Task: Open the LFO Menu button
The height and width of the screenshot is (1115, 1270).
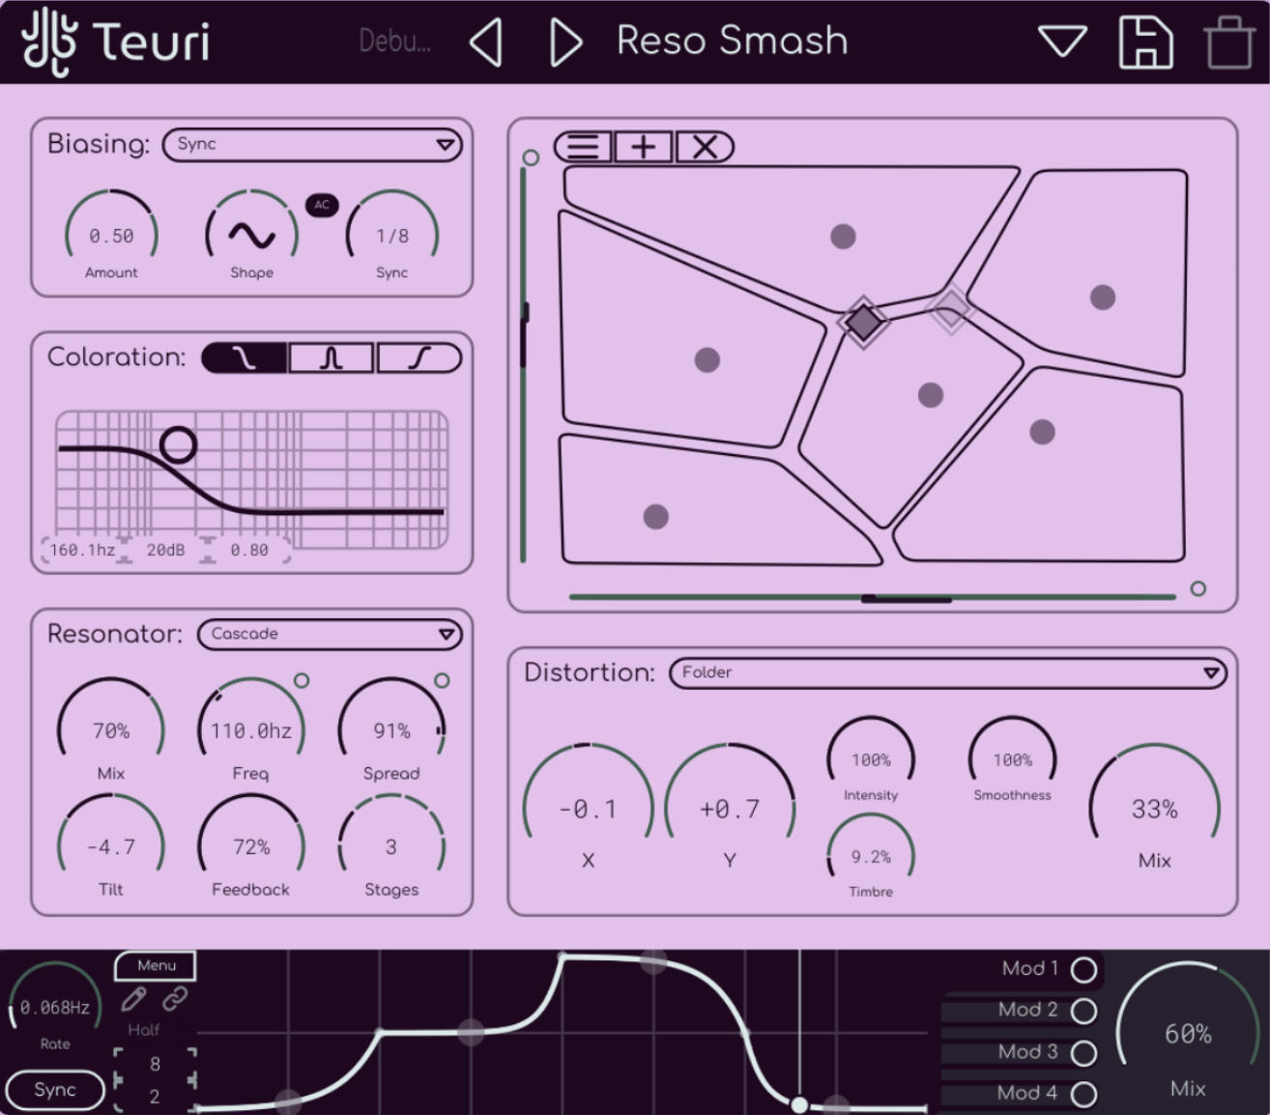Action: tap(156, 965)
